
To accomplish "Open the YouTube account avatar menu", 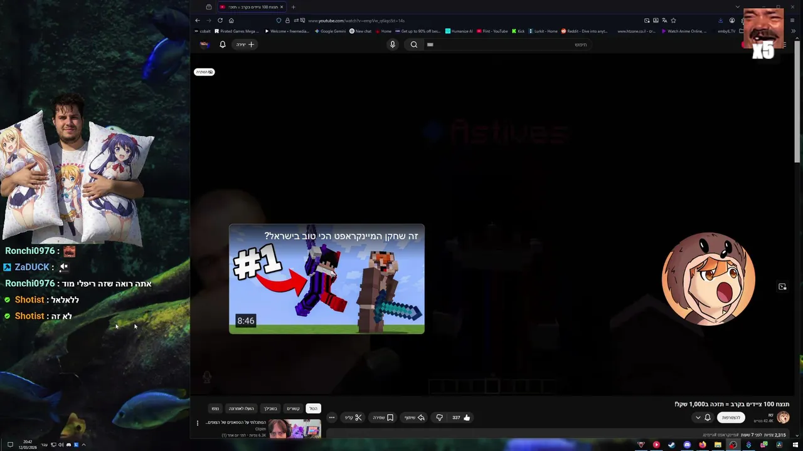I will pyautogui.click(x=204, y=44).
